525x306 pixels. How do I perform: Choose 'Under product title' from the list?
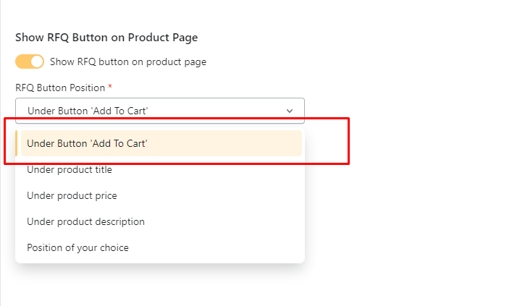click(70, 169)
